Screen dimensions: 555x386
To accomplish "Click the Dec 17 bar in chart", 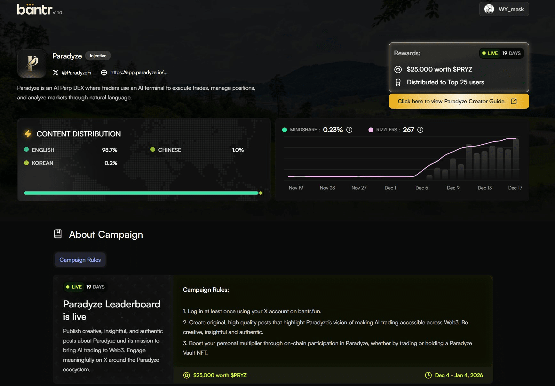I will (516, 158).
